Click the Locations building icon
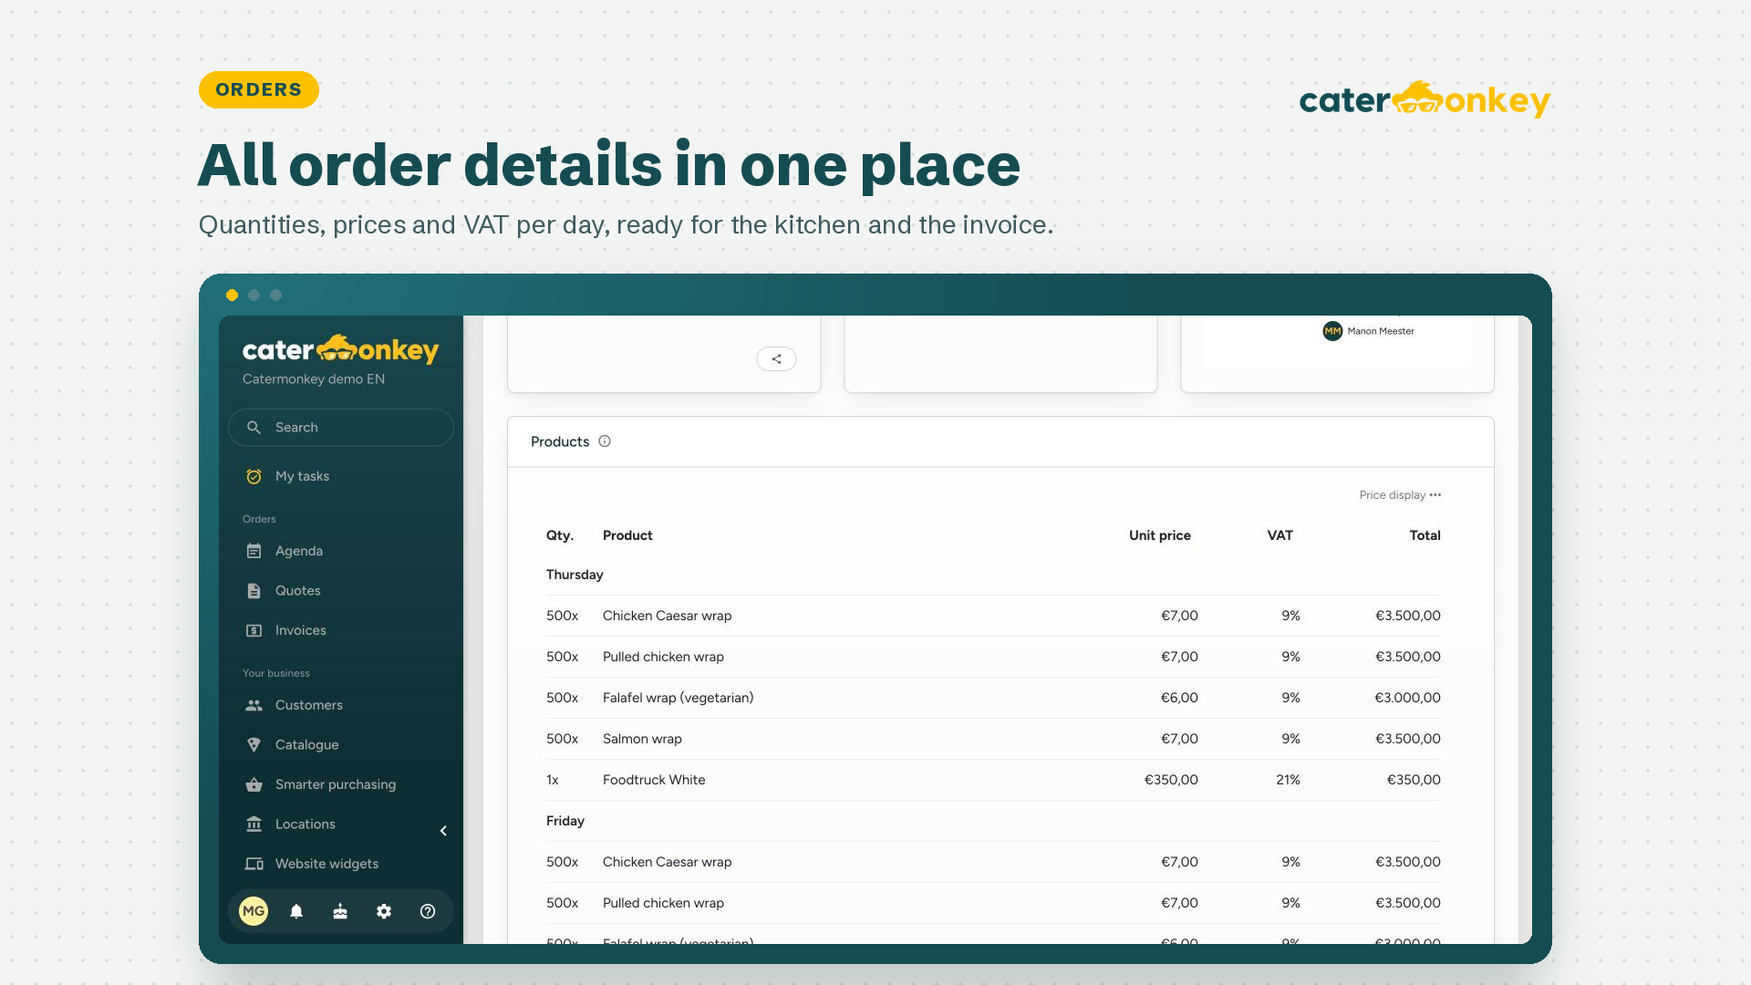 click(x=254, y=824)
